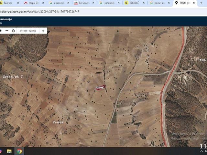Click the Gerezliali T. map label
Viewport: 207px width, 155px height.
(13, 77)
